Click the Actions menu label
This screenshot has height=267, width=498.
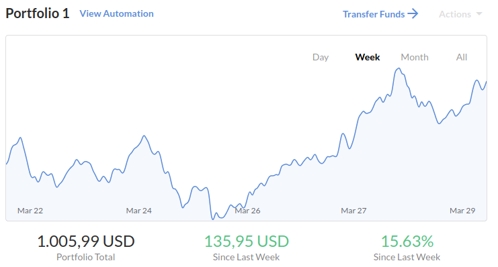click(x=455, y=14)
